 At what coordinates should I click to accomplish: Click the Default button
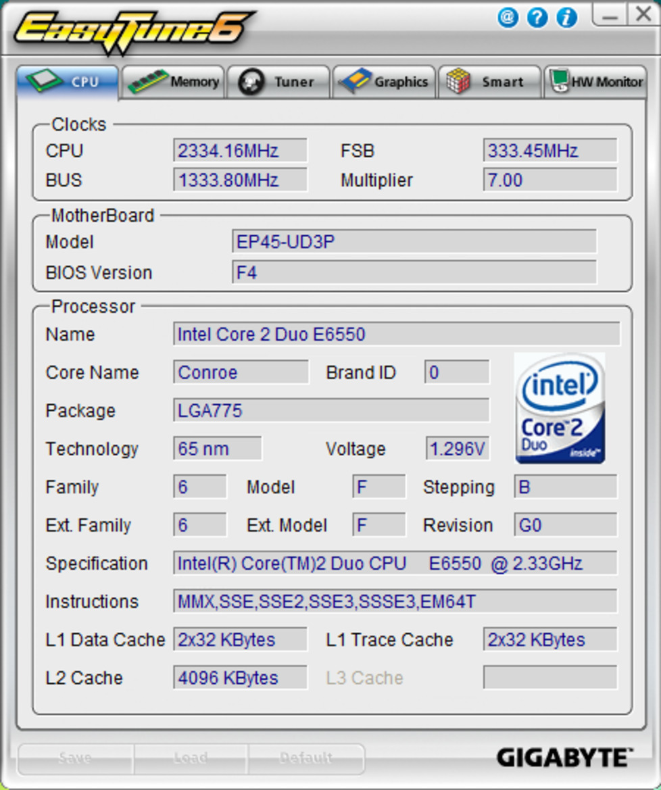[305, 758]
